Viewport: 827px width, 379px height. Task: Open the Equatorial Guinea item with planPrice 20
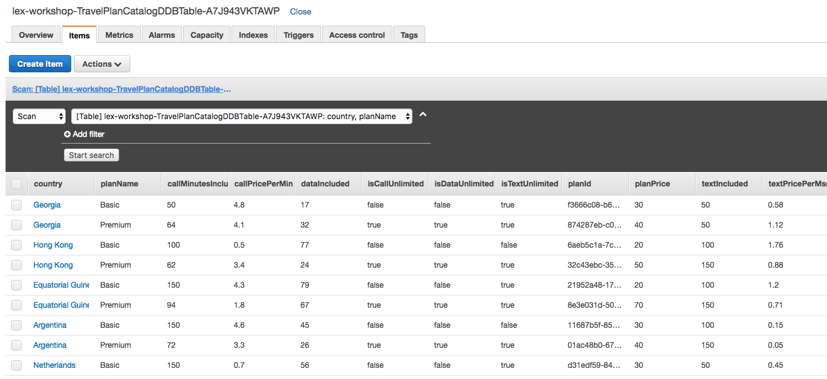point(61,285)
